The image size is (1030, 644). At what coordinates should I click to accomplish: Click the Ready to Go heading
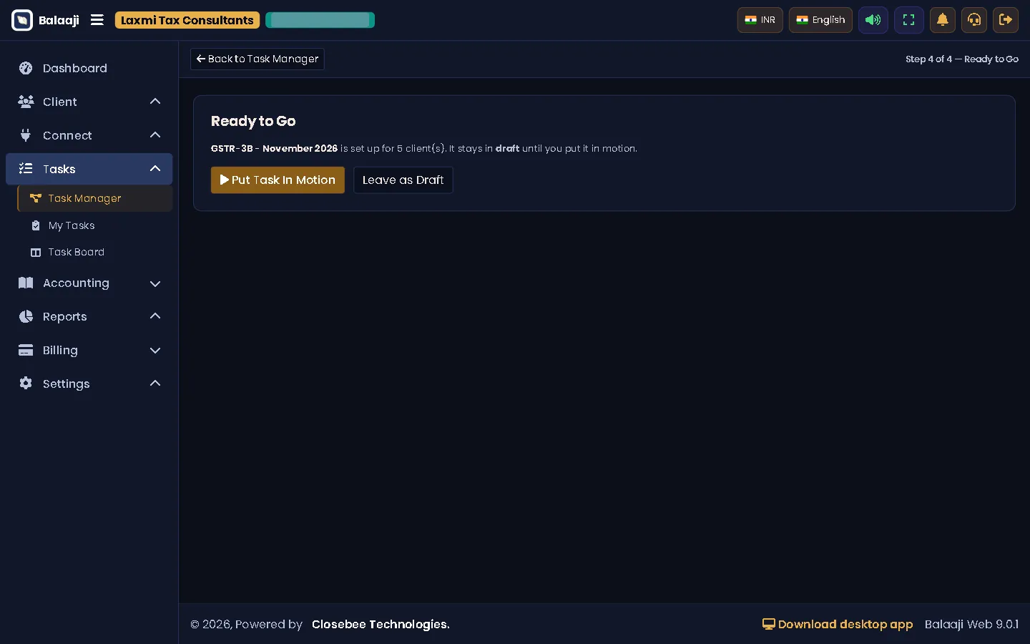pyautogui.click(x=253, y=121)
